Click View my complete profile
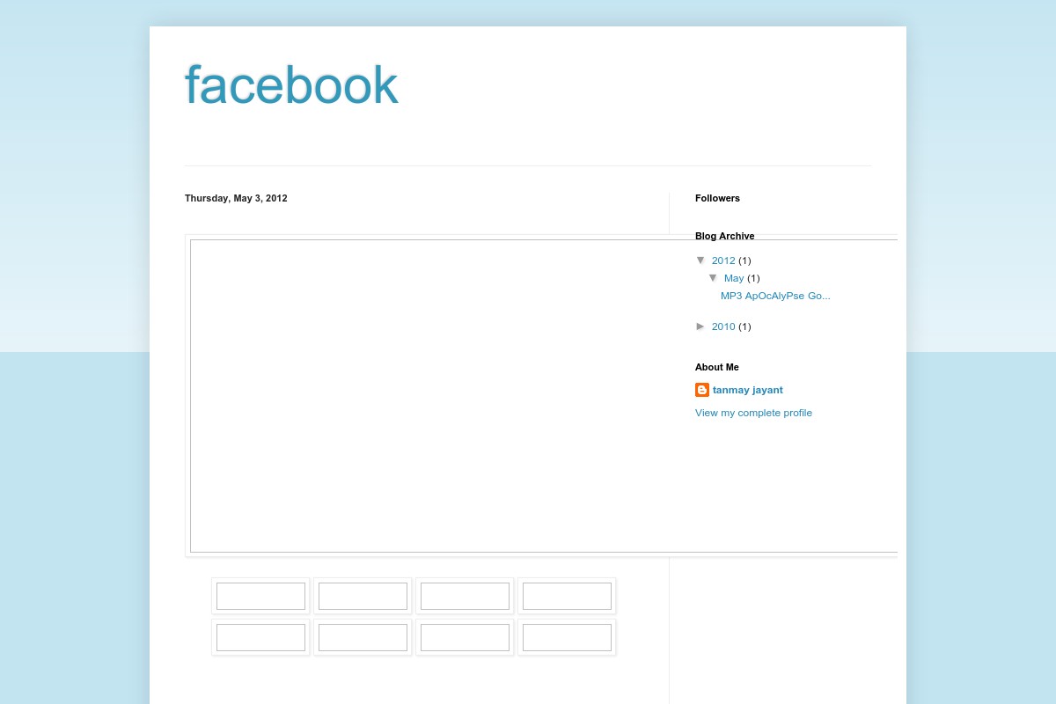The height and width of the screenshot is (704, 1056). pyautogui.click(x=753, y=413)
